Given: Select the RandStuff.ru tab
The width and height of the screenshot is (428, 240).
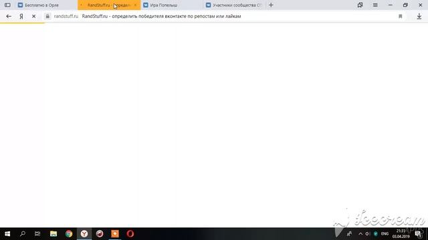Looking at the screenshot, I should pos(109,5).
